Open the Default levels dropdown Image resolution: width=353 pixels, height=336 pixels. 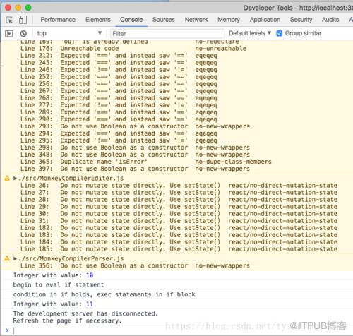[x=250, y=33]
